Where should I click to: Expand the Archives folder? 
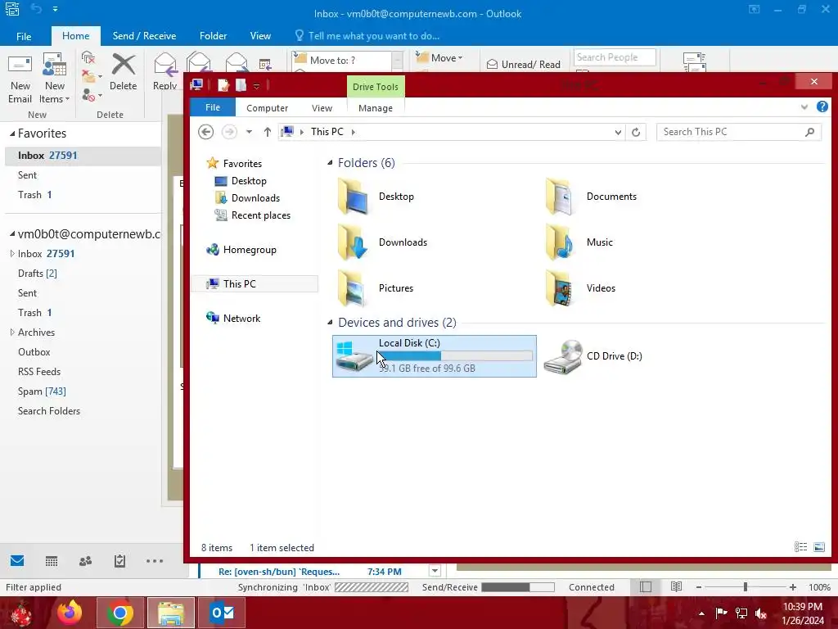11,333
